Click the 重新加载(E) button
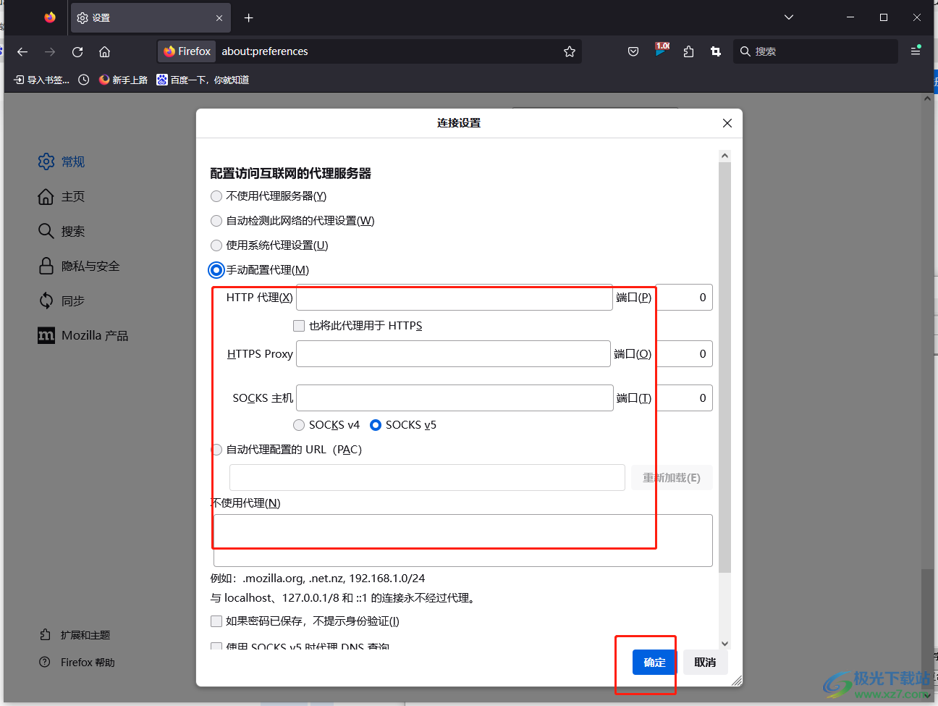The width and height of the screenshot is (938, 706). click(672, 478)
